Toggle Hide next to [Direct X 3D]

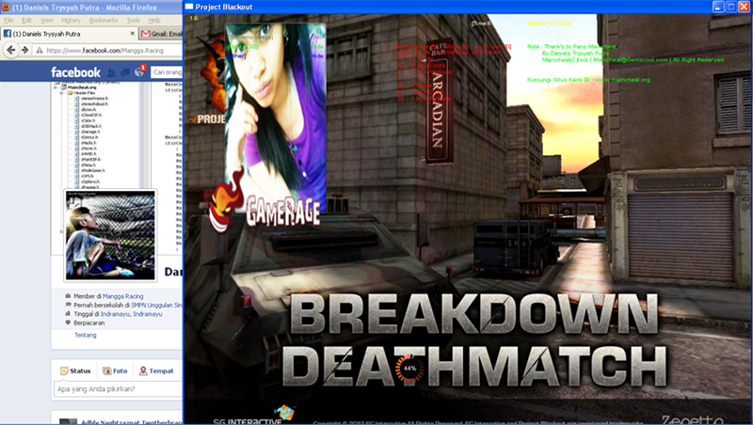317,46
